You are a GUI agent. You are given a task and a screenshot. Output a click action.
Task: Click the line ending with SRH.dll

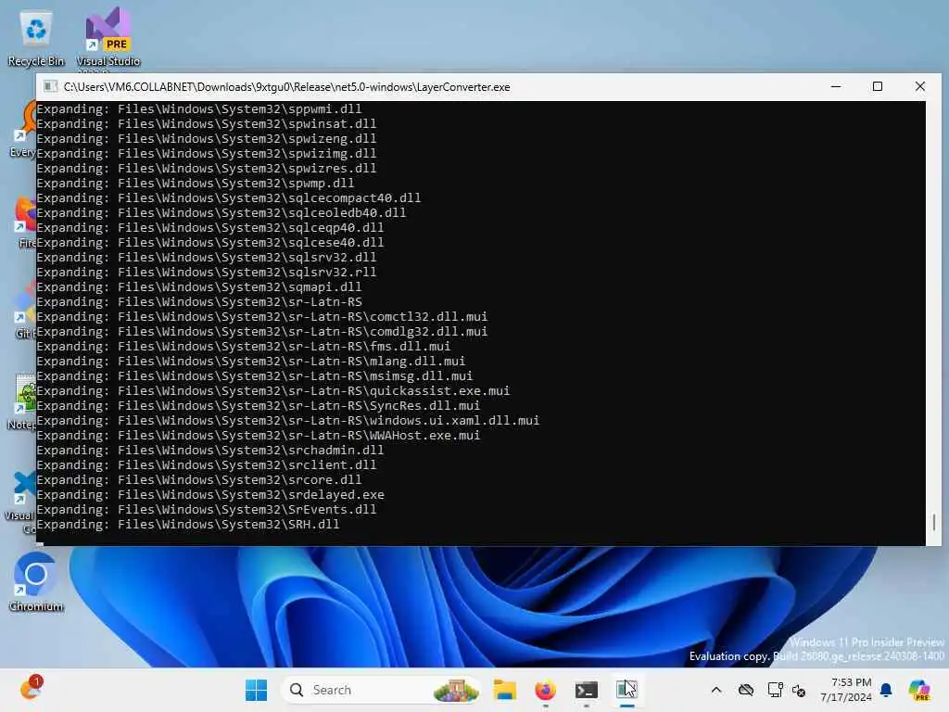click(x=187, y=525)
